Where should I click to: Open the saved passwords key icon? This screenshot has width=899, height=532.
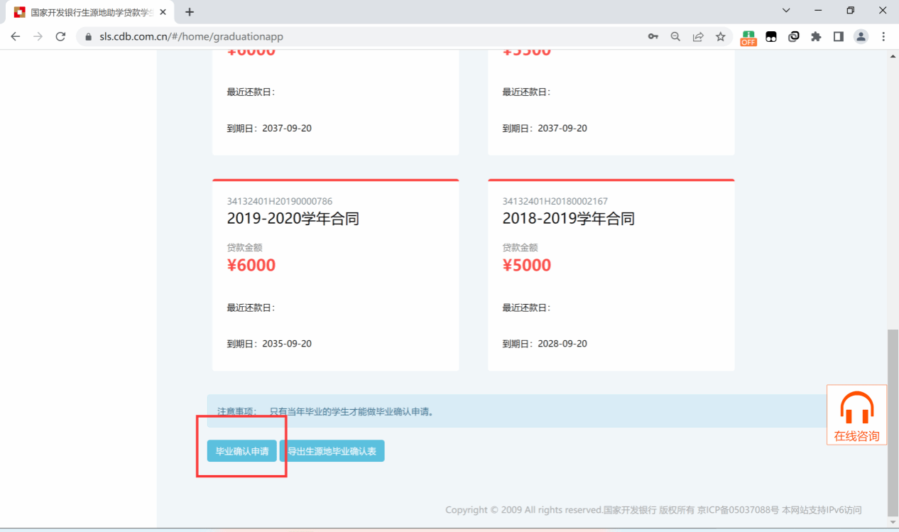[653, 36]
